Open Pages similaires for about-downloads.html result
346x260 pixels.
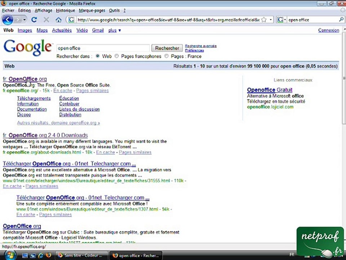pyautogui.click(x=135, y=152)
